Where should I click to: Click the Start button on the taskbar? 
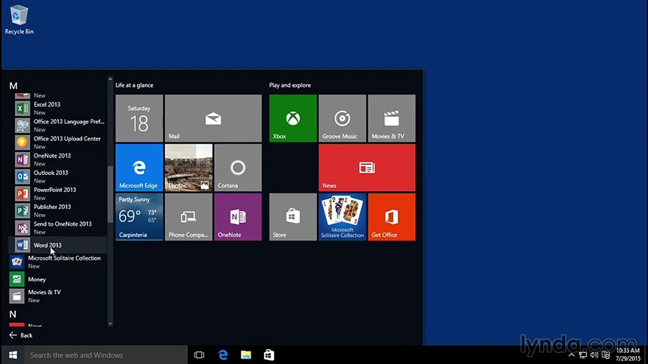point(13,355)
